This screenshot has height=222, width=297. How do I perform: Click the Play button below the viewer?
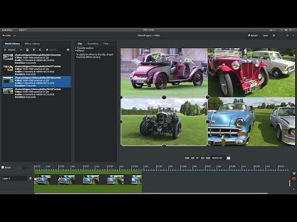coord(197,158)
